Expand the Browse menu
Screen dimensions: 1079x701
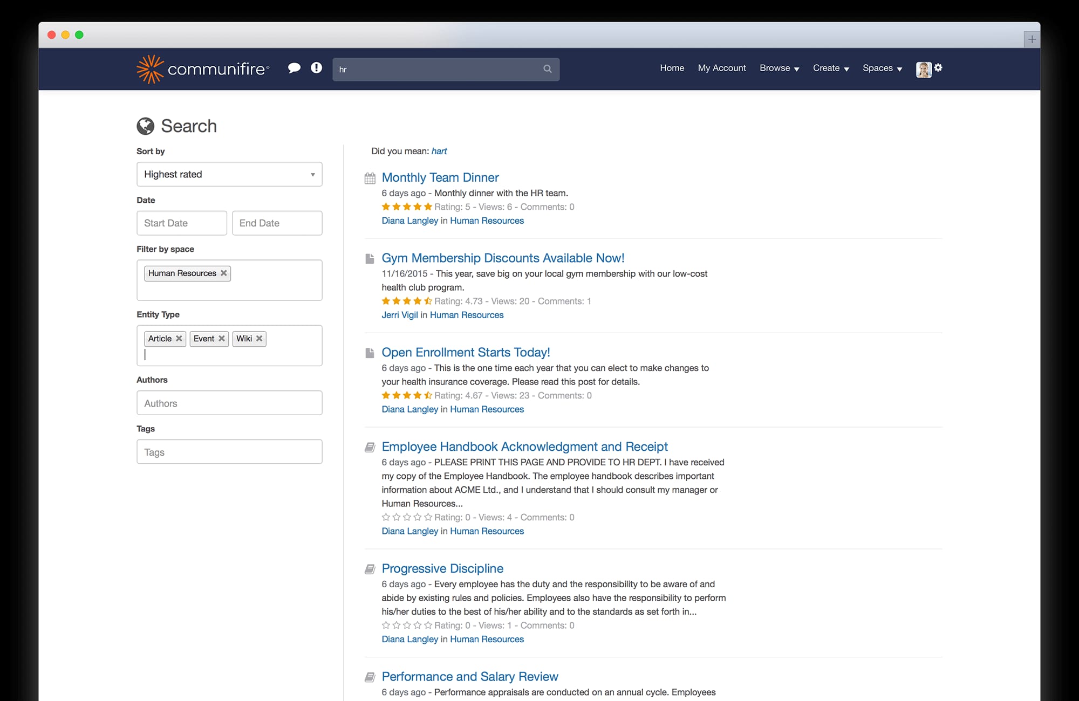(778, 68)
